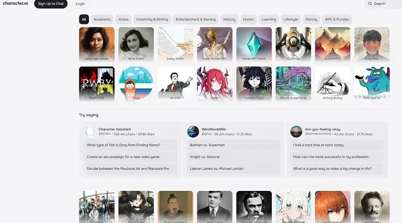Switch to the Lifestyle category
This screenshot has width=402, height=223.
[x=291, y=19]
